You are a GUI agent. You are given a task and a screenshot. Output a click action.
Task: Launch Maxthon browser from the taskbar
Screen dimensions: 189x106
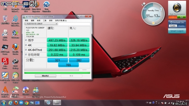pos(21,103)
